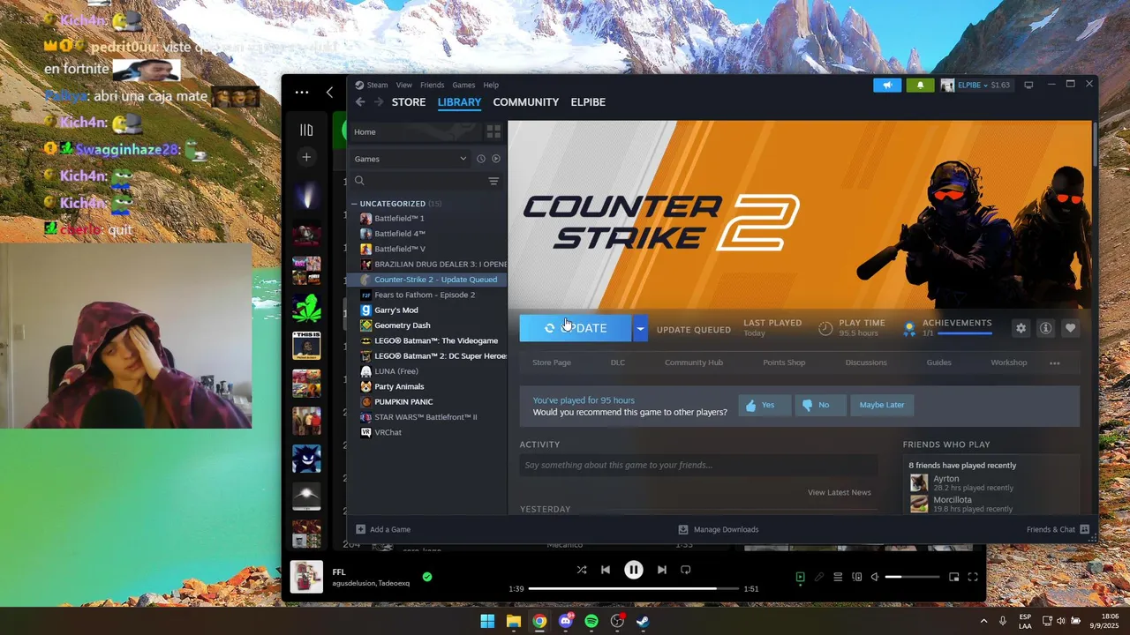Open Manage Downloads

[x=718, y=529]
